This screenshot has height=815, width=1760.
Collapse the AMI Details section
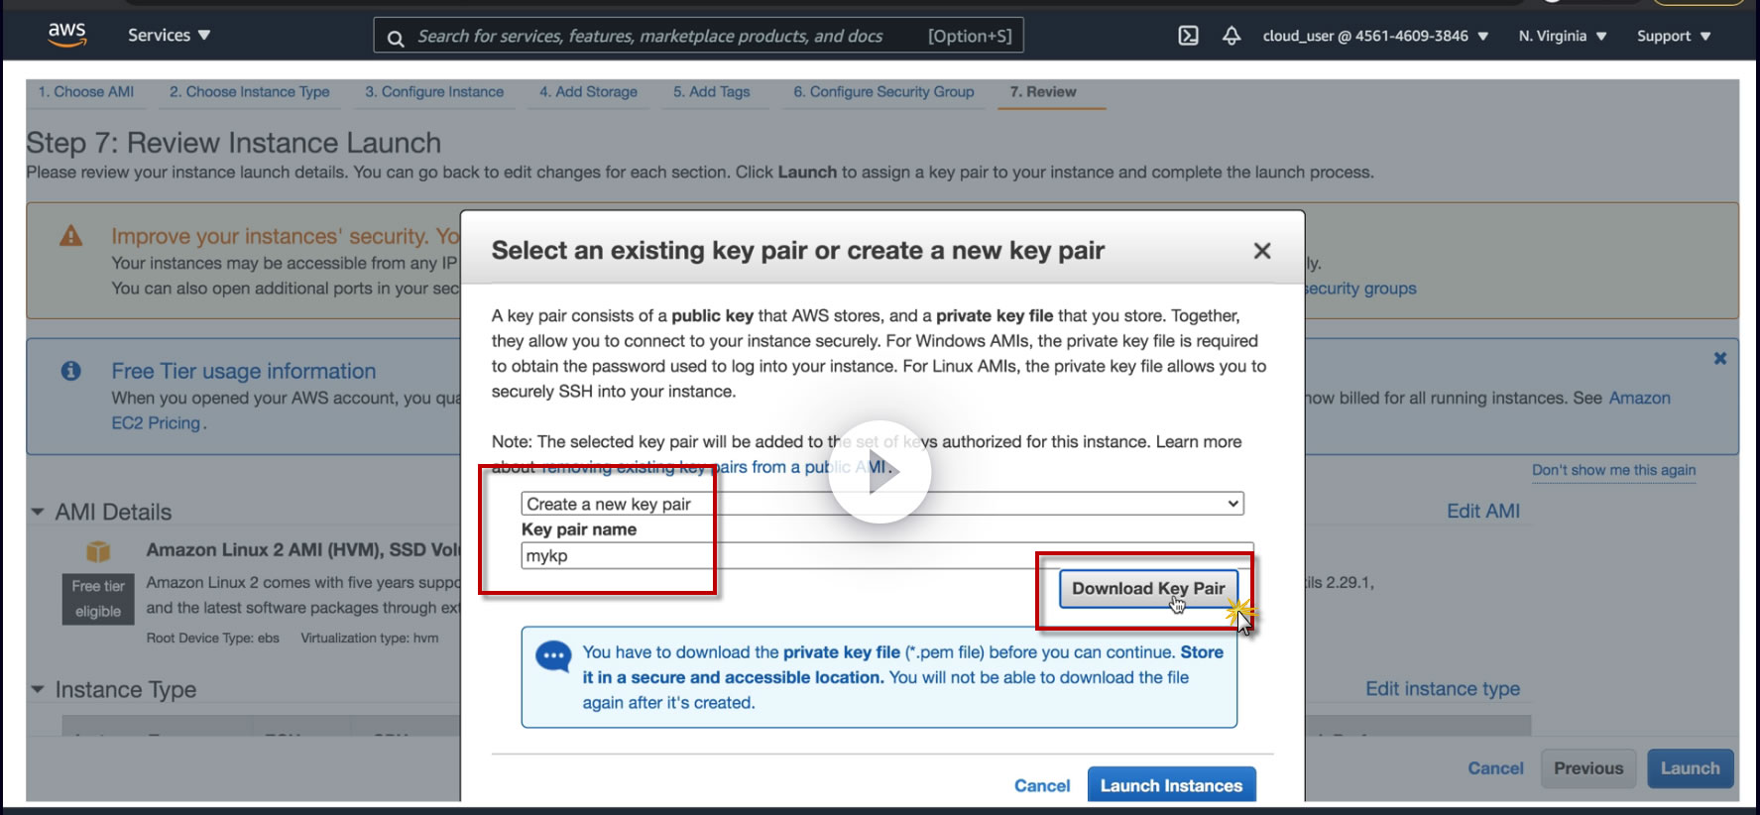[38, 513]
